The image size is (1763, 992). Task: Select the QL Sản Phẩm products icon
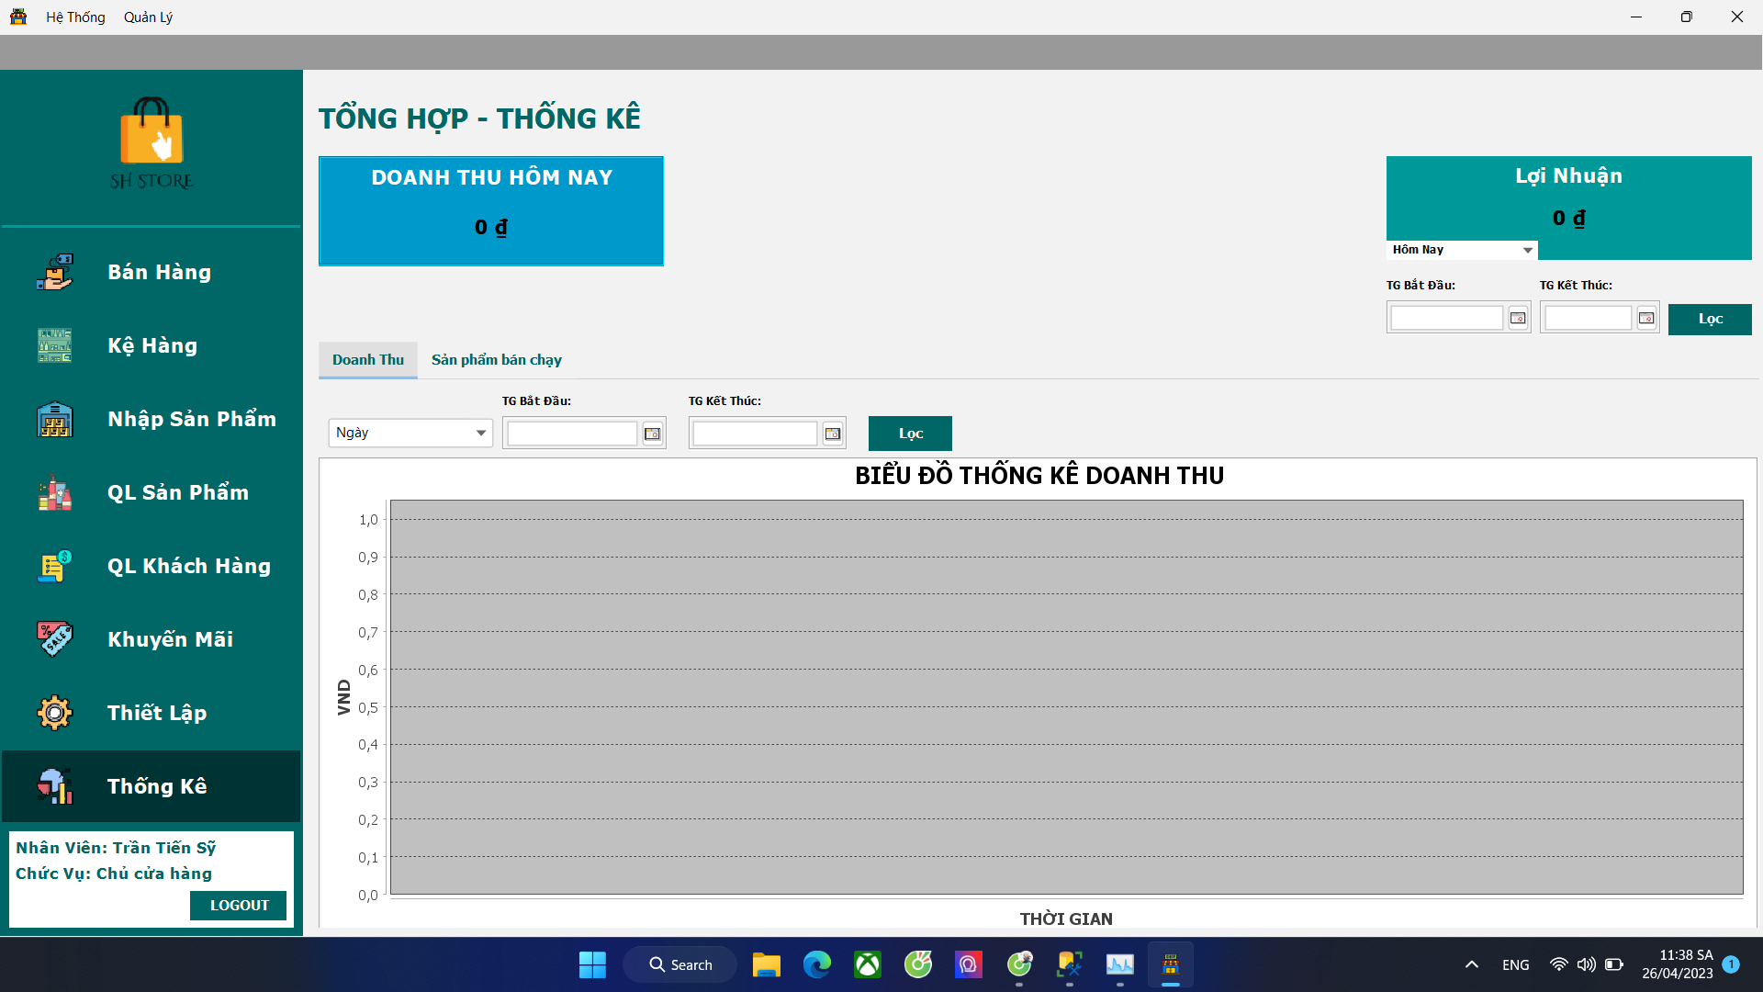click(55, 492)
